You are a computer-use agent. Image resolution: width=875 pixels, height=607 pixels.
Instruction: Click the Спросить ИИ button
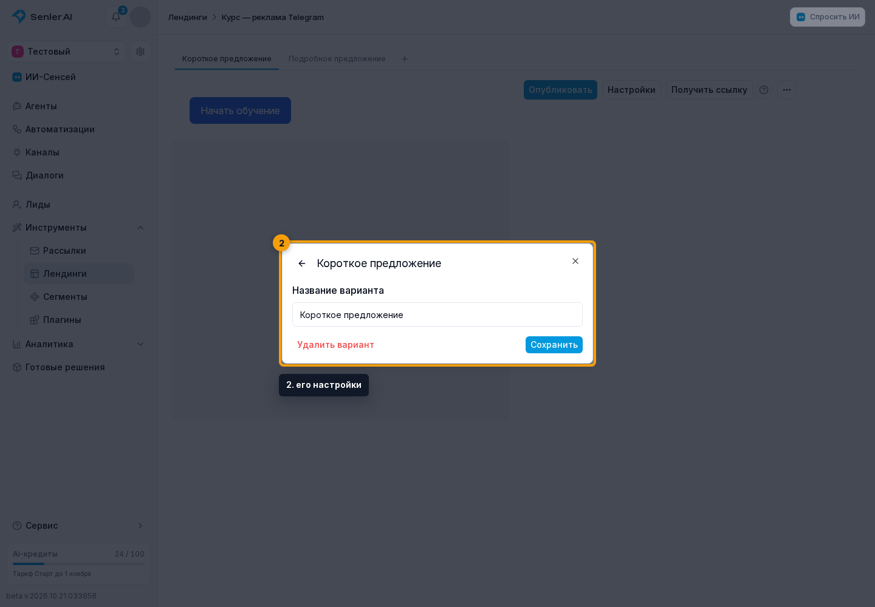[x=828, y=17]
